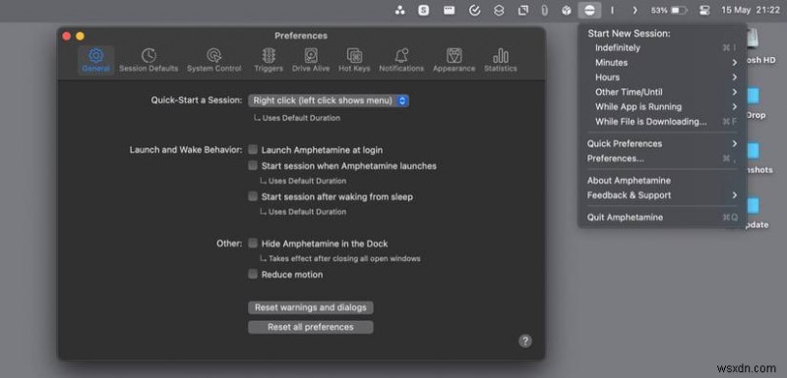
Task: Choose Quit Amphetamine
Action: (662, 217)
